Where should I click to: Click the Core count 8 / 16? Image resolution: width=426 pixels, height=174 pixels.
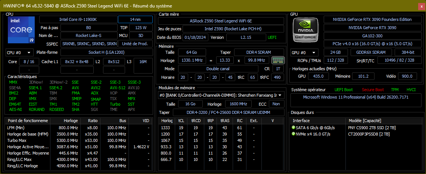[x=29, y=62]
